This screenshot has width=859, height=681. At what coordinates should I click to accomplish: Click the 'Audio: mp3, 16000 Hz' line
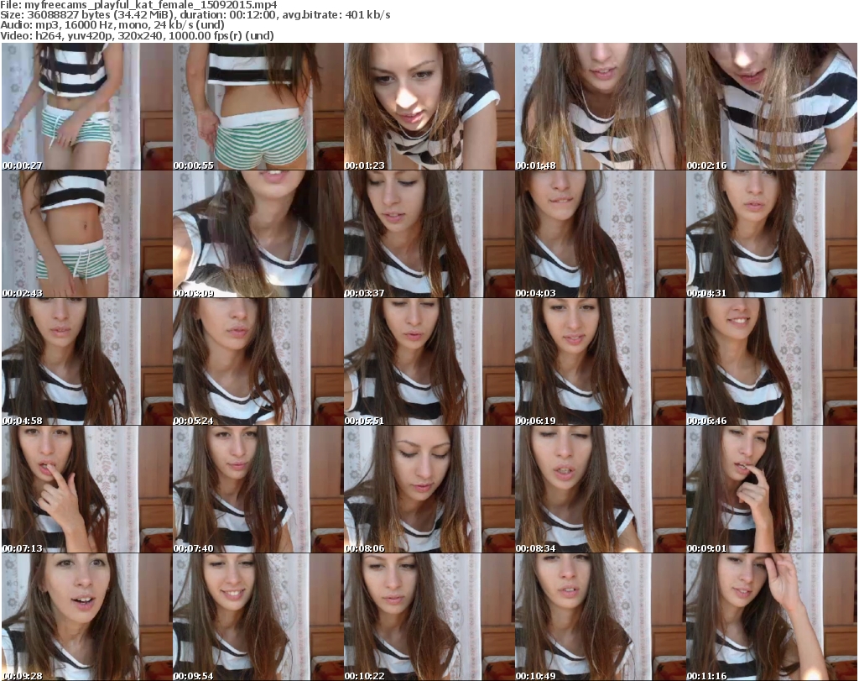tap(112, 25)
